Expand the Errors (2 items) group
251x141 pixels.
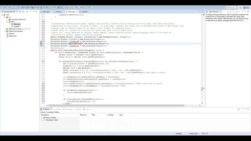pyautogui.click(x=42, y=117)
